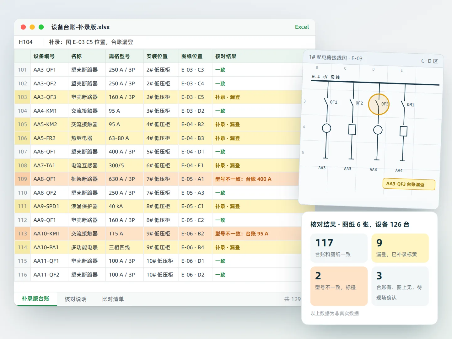Click the 3 台账有、图上无 summary card

[400, 286]
